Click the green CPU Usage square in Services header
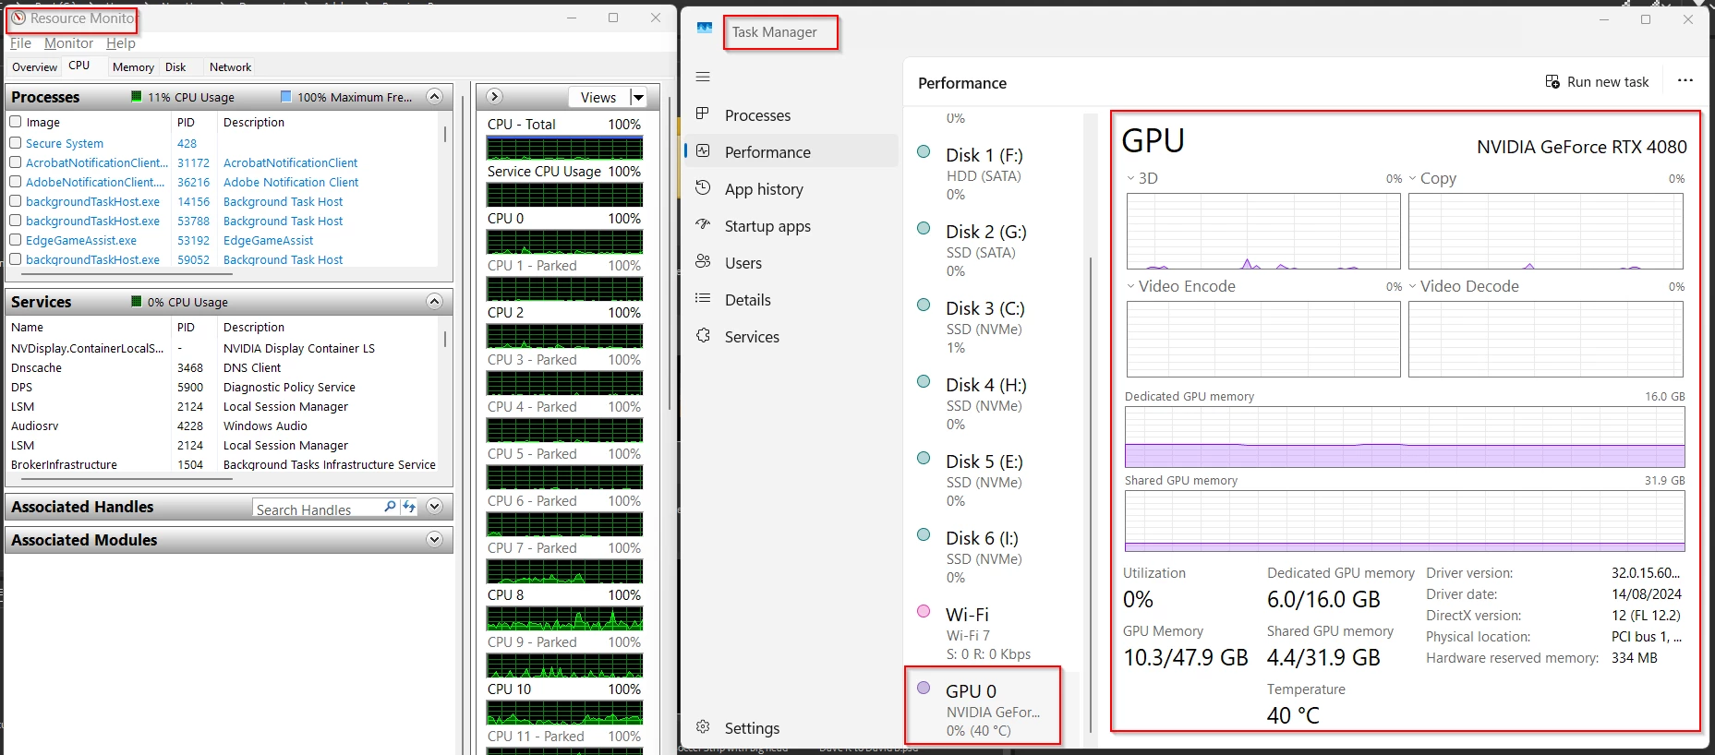The image size is (1715, 755). coord(137,302)
